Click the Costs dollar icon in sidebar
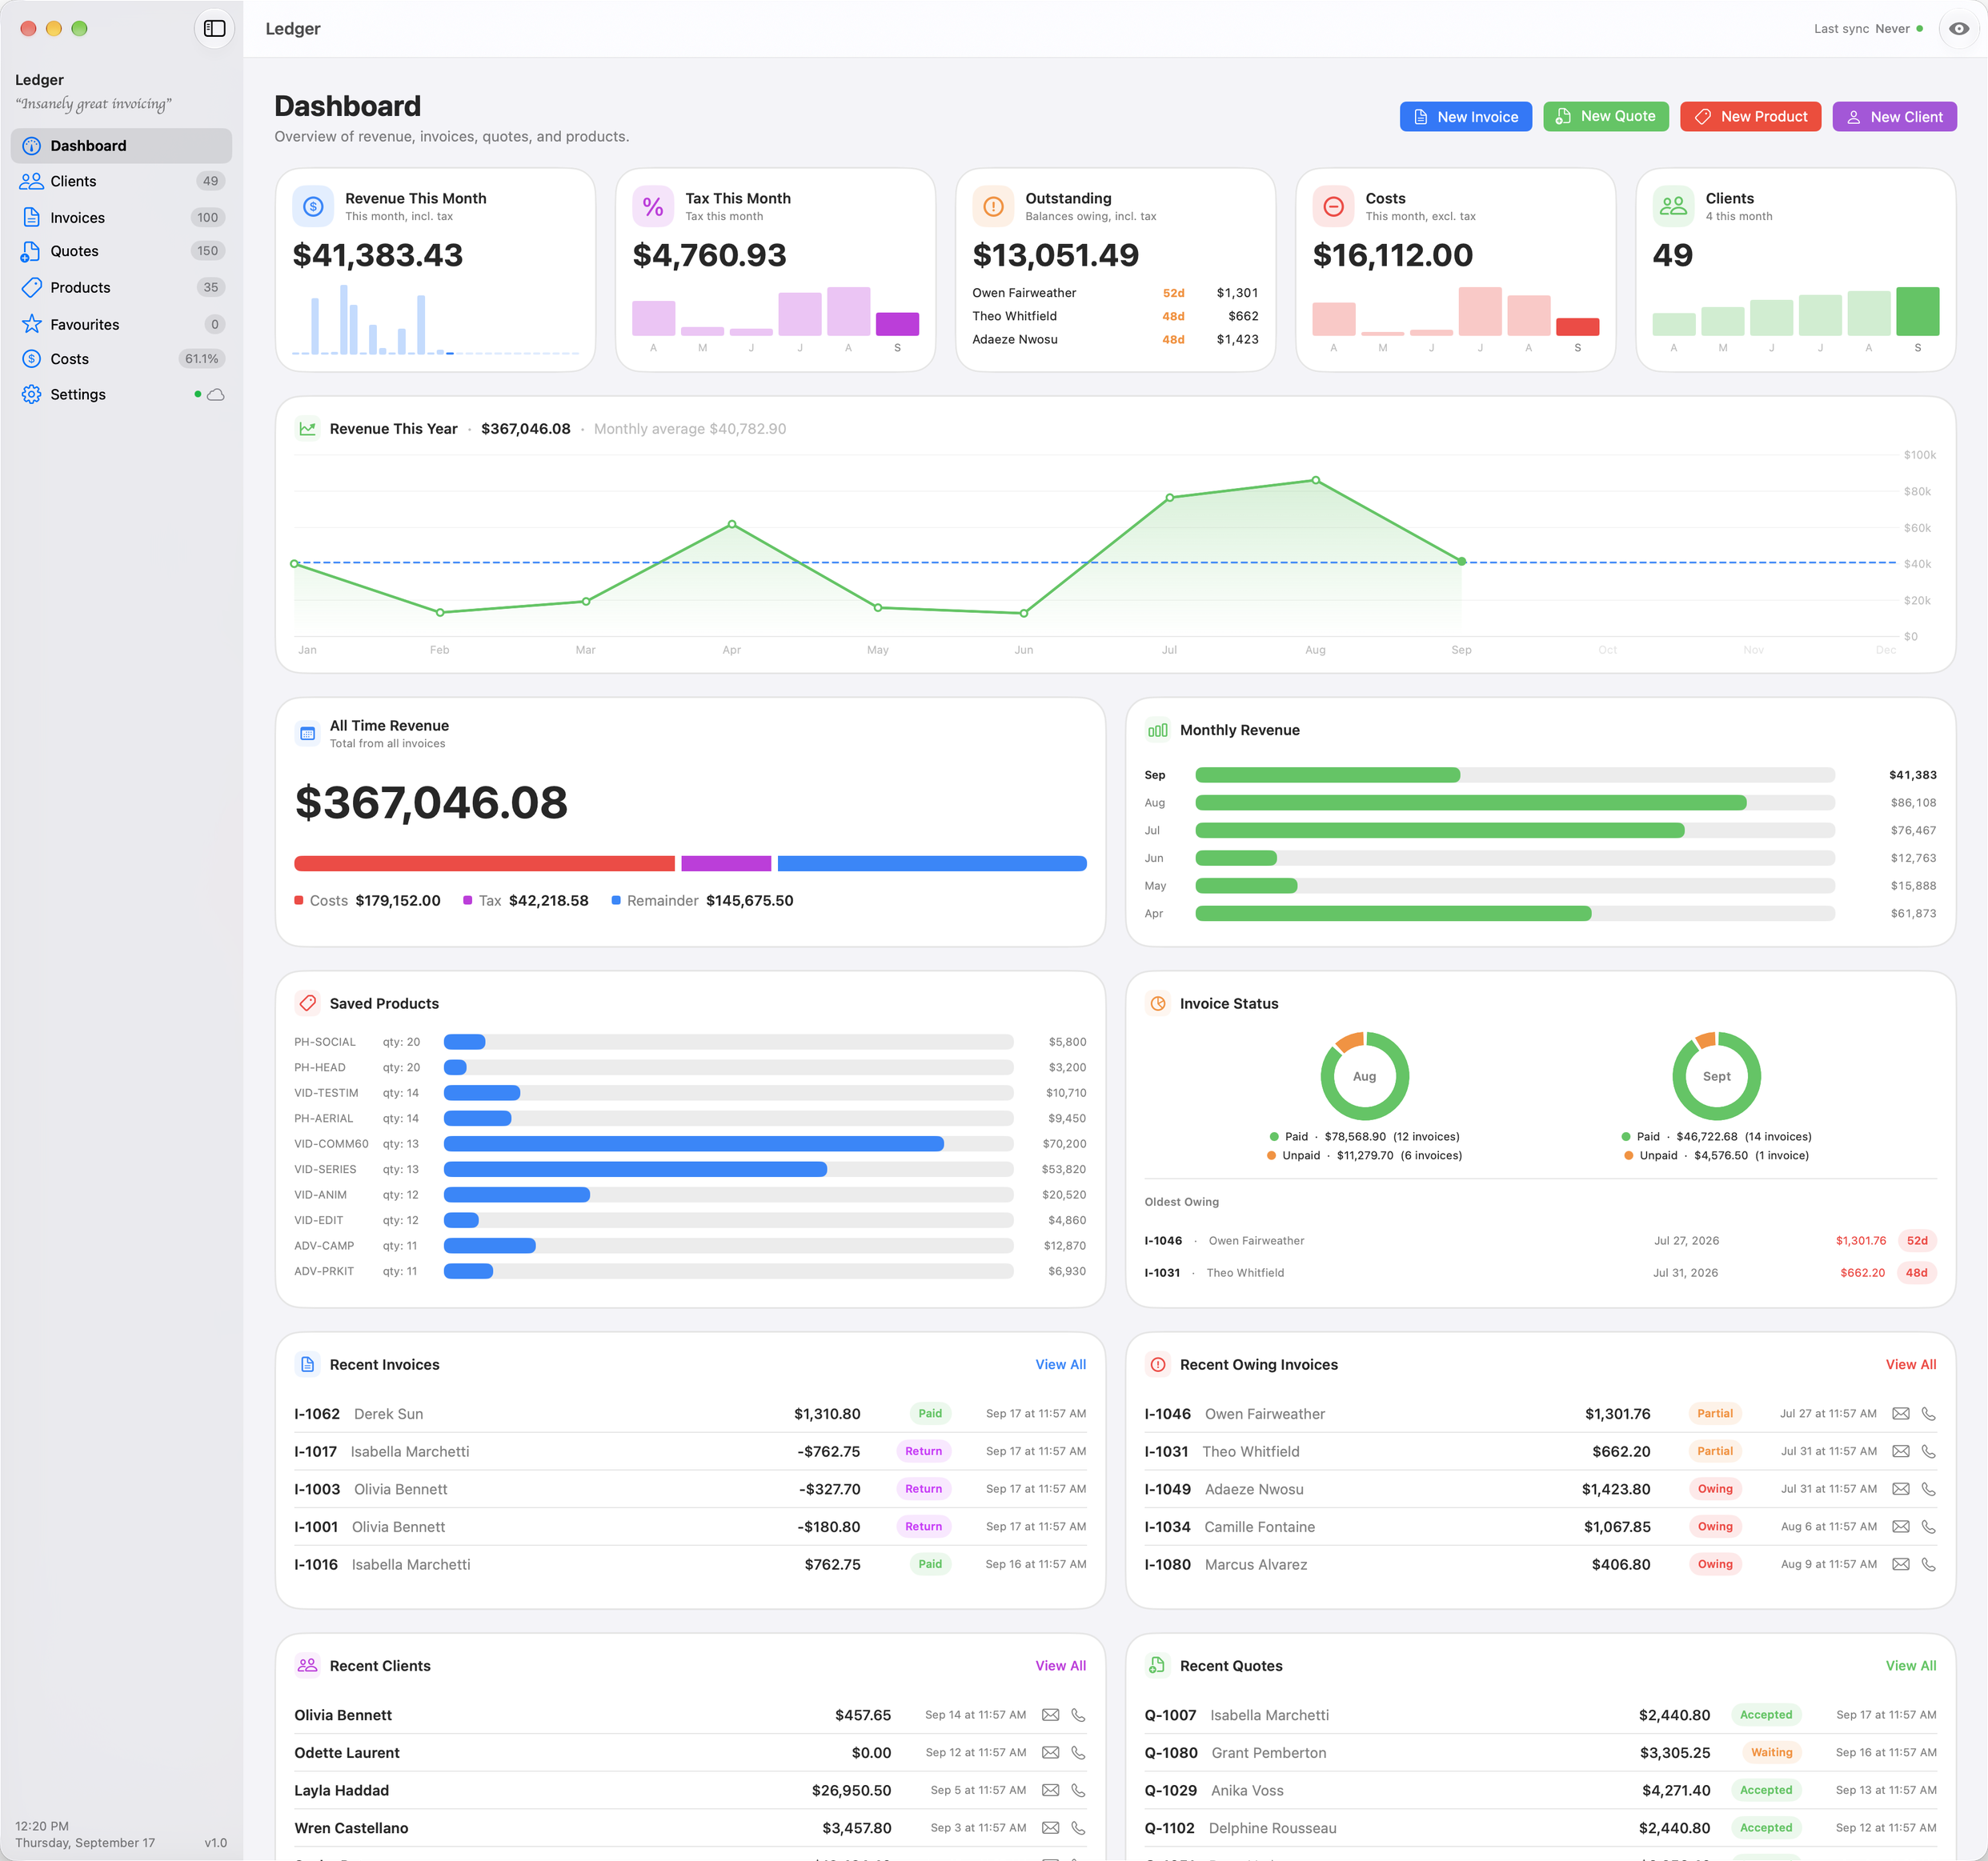This screenshot has height=1861, width=1988. [32, 358]
